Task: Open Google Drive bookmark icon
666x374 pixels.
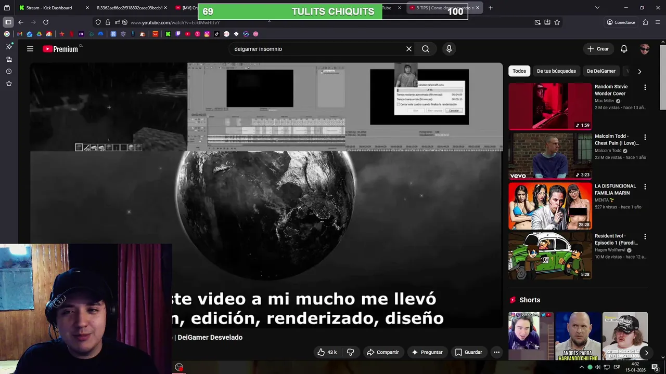Action: point(39,34)
